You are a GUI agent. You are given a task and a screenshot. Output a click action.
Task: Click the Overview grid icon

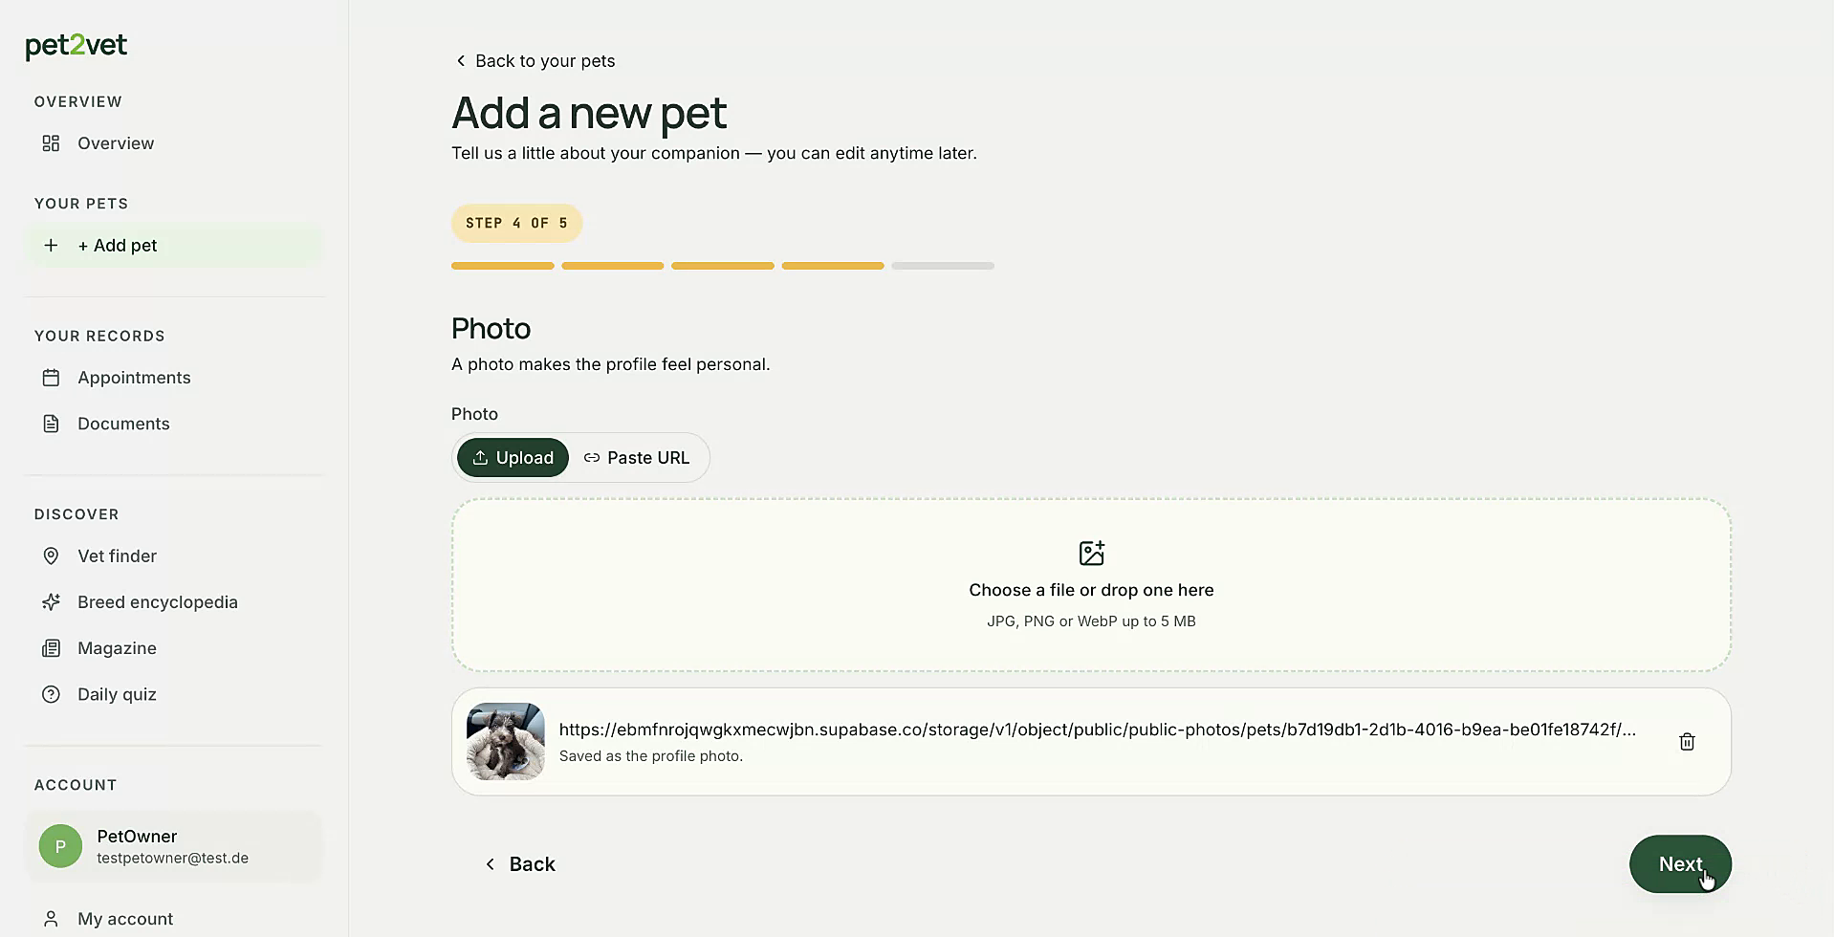(x=51, y=143)
